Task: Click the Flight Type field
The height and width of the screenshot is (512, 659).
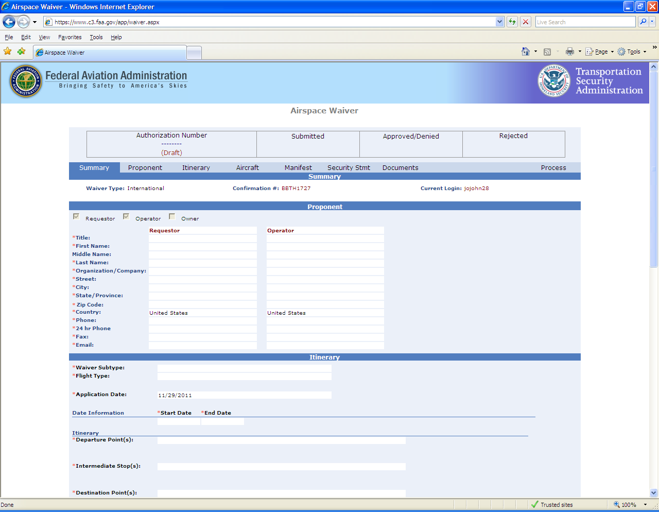Action: pos(245,377)
